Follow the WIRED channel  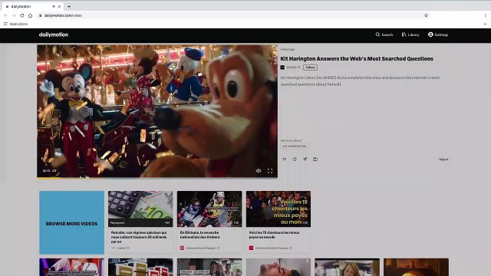point(310,67)
